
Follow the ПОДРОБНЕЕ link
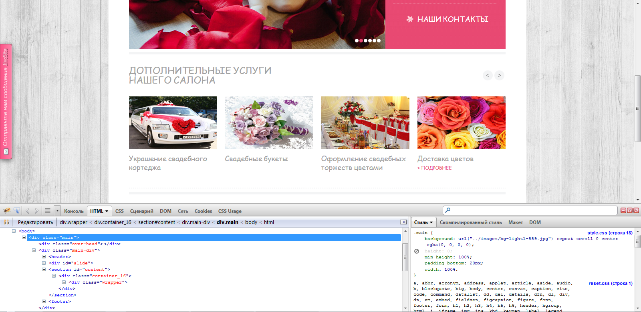(434, 168)
